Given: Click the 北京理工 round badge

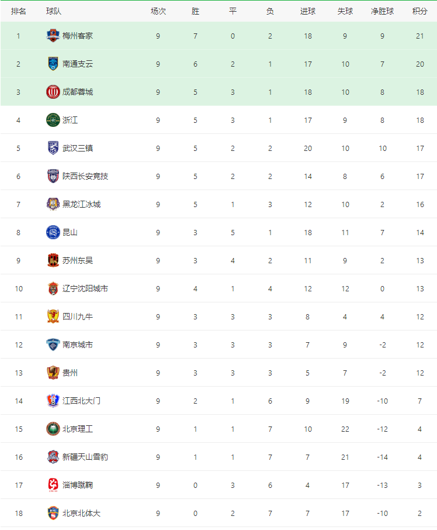Looking at the screenshot, I should point(53,429).
